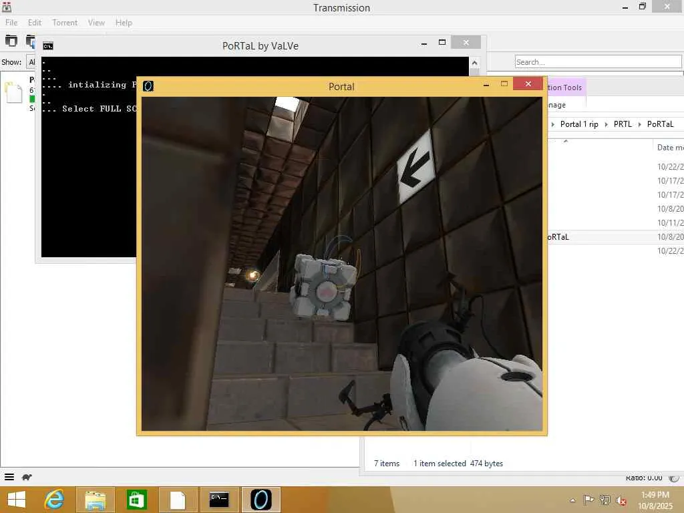Viewport: 684px width, 513px height.
Task: Open the Windows Start button
Action: pos(17,500)
